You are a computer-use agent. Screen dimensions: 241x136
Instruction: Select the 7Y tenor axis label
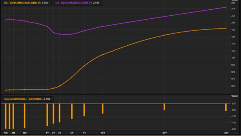click(x=84, y=133)
